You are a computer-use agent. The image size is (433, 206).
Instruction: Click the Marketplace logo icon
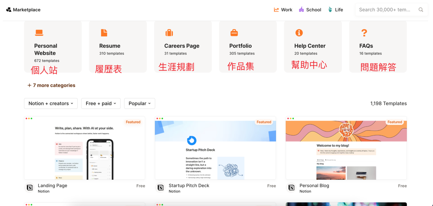click(x=9, y=10)
